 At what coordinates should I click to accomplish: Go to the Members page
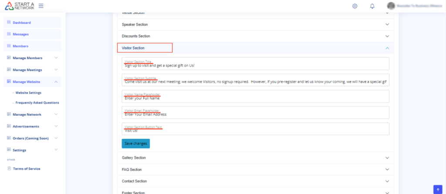click(20, 46)
